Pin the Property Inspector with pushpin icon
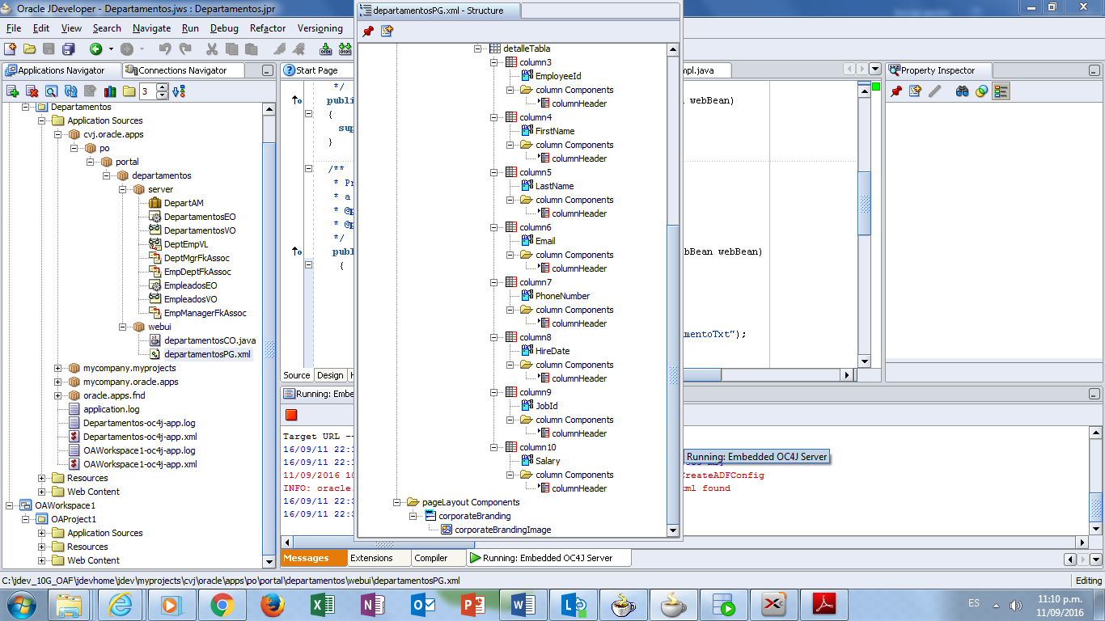 [896, 91]
